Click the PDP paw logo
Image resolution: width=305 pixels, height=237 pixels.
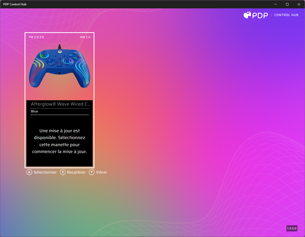247,15
